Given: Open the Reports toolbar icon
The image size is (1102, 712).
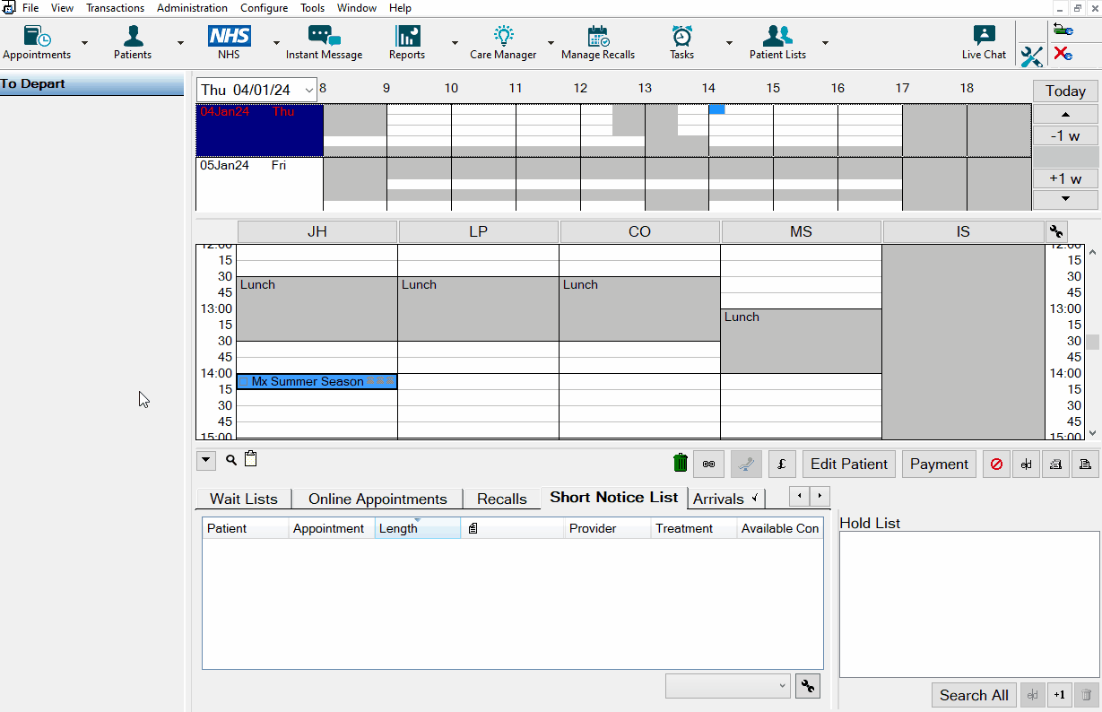Looking at the screenshot, I should tap(407, 42).
